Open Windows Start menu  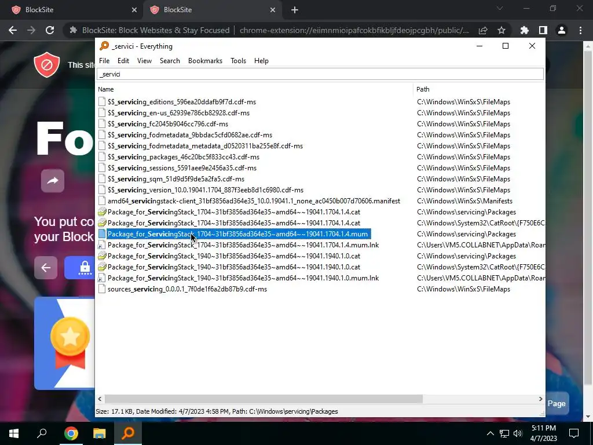[x=14, y=433]
